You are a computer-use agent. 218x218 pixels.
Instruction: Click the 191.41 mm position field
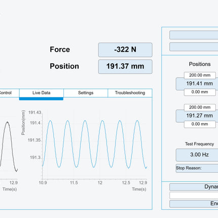point(197,84)
